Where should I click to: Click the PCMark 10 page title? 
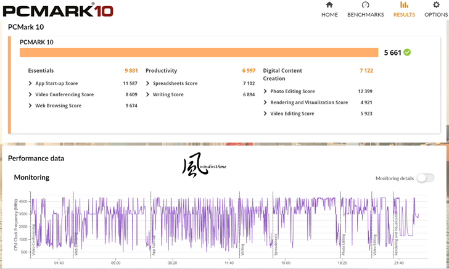click(x=26, y=27)
